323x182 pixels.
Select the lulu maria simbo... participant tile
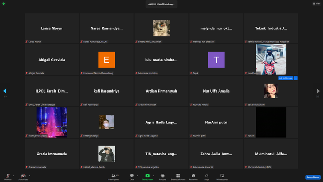[x=161, y=60]
